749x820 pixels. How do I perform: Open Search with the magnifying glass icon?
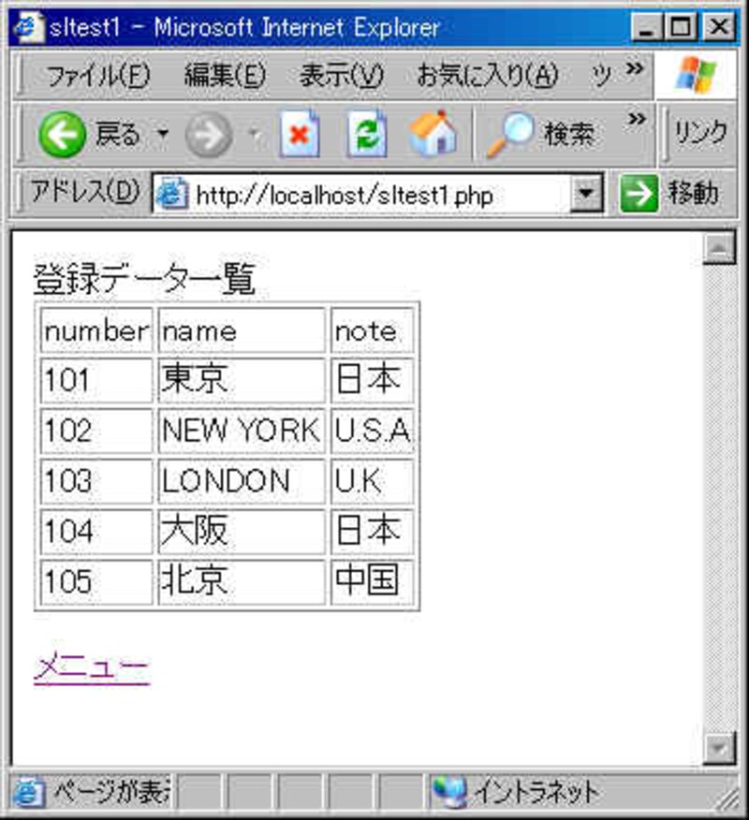(509, 134)
